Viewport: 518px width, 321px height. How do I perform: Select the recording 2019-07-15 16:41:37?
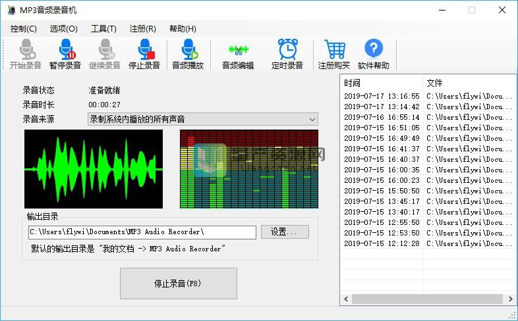(428, 149)
